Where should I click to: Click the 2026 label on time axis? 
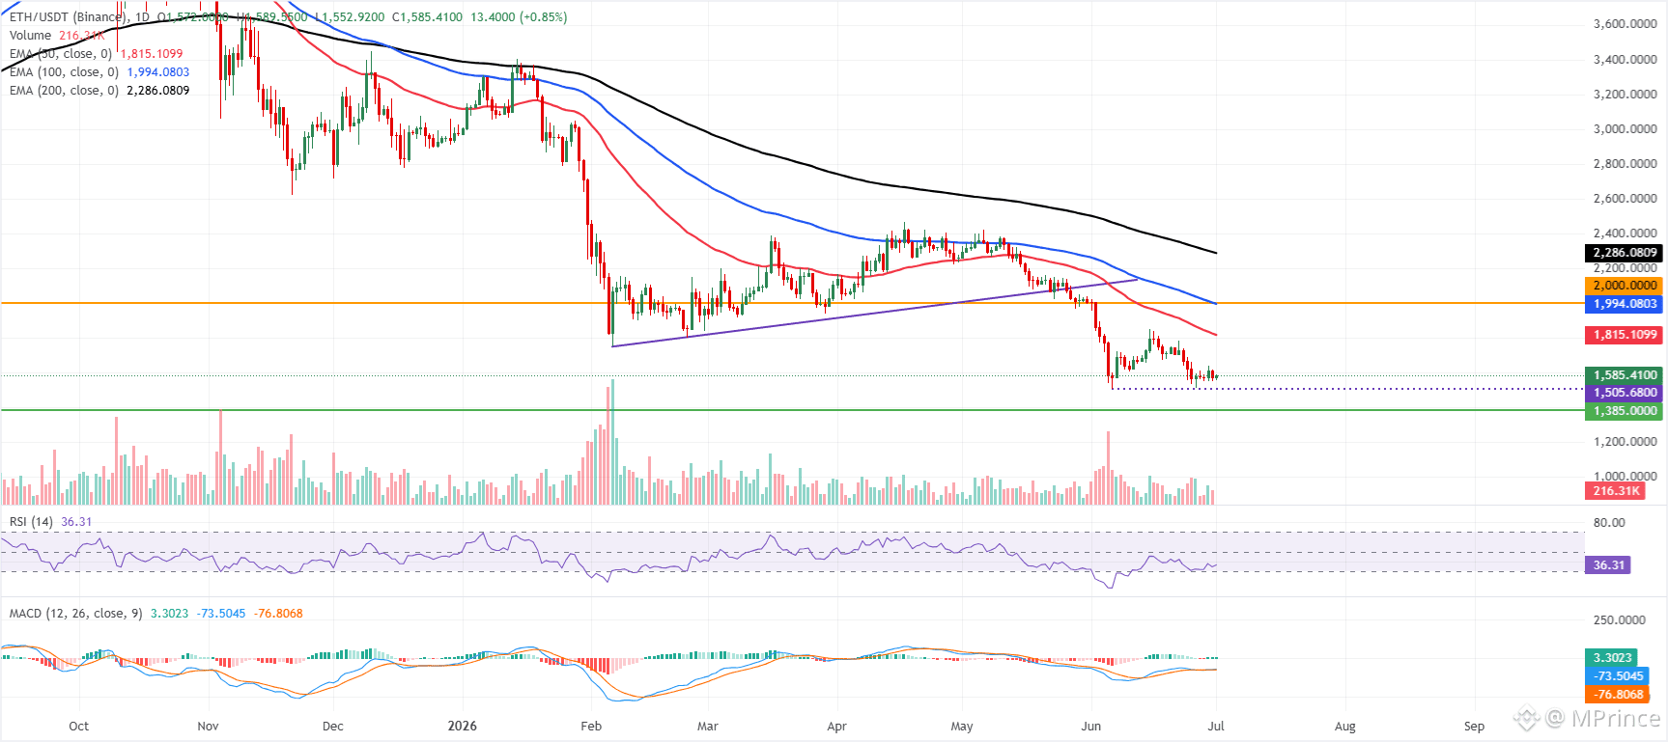coord(463,727)
